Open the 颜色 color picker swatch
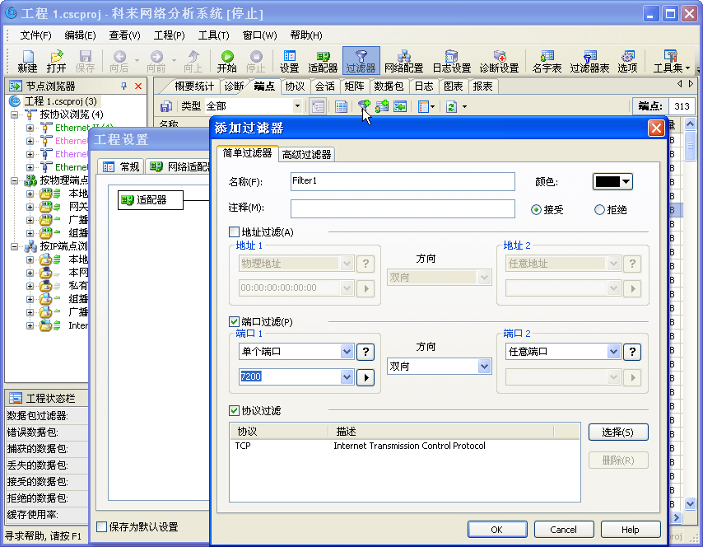The image size is (703, 547). (x=612, y=182)
